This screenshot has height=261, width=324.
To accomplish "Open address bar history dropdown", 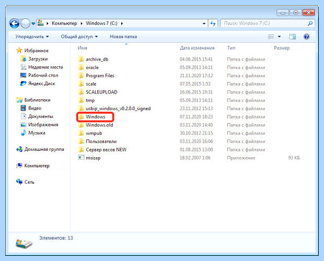I will 204,23.
